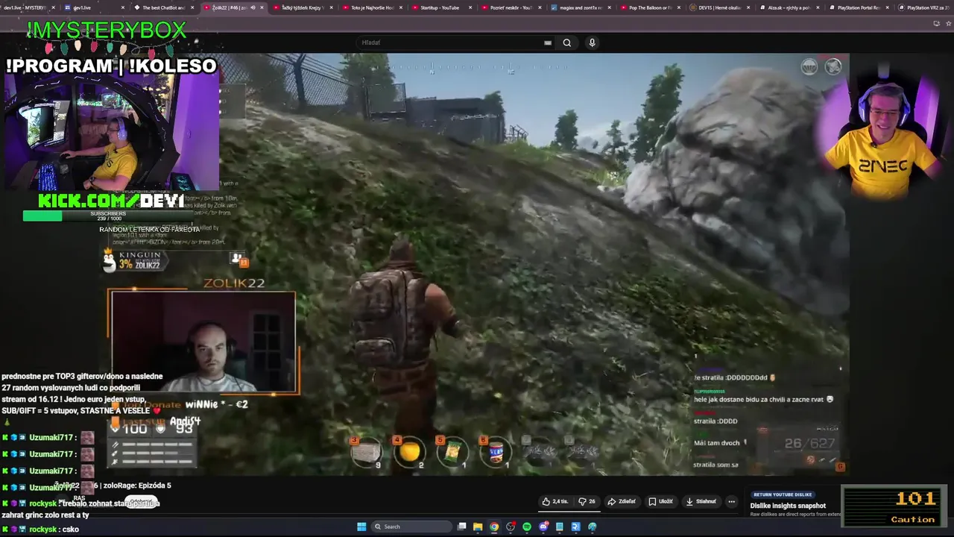
Task: Click the YouTube search magnifier button
Action: point(567,43)
